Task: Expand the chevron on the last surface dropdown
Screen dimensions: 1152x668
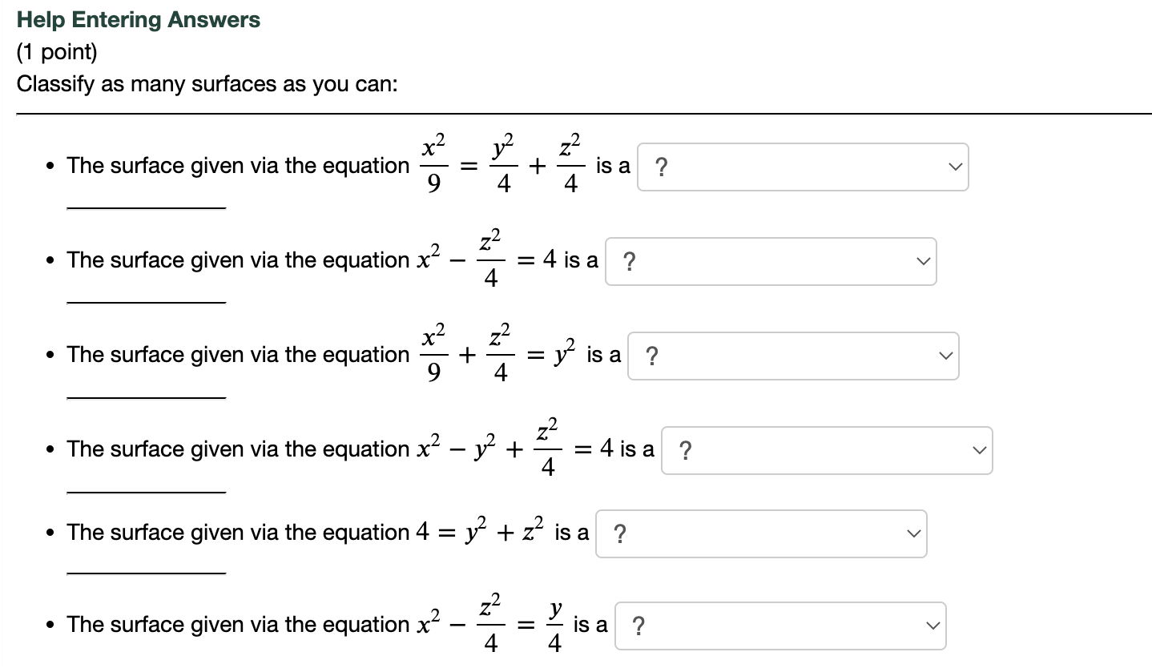Action: coord(931,626)
